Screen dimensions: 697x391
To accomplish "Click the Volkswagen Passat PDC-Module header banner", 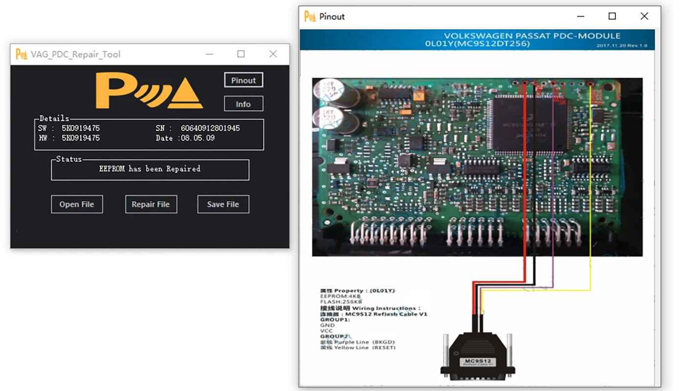I will click(477, 40).
